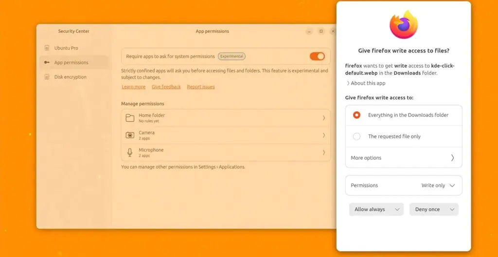The width and height of the screenshot is (498, 257).
Task: Click the Disk encryption sidebar icon
Action: tap(47, 77)
